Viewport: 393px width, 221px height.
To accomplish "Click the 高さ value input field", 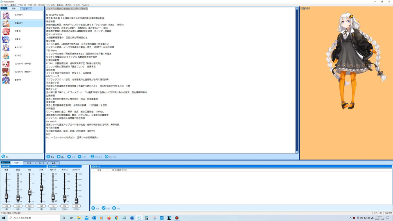I will [x=29, y=206].
